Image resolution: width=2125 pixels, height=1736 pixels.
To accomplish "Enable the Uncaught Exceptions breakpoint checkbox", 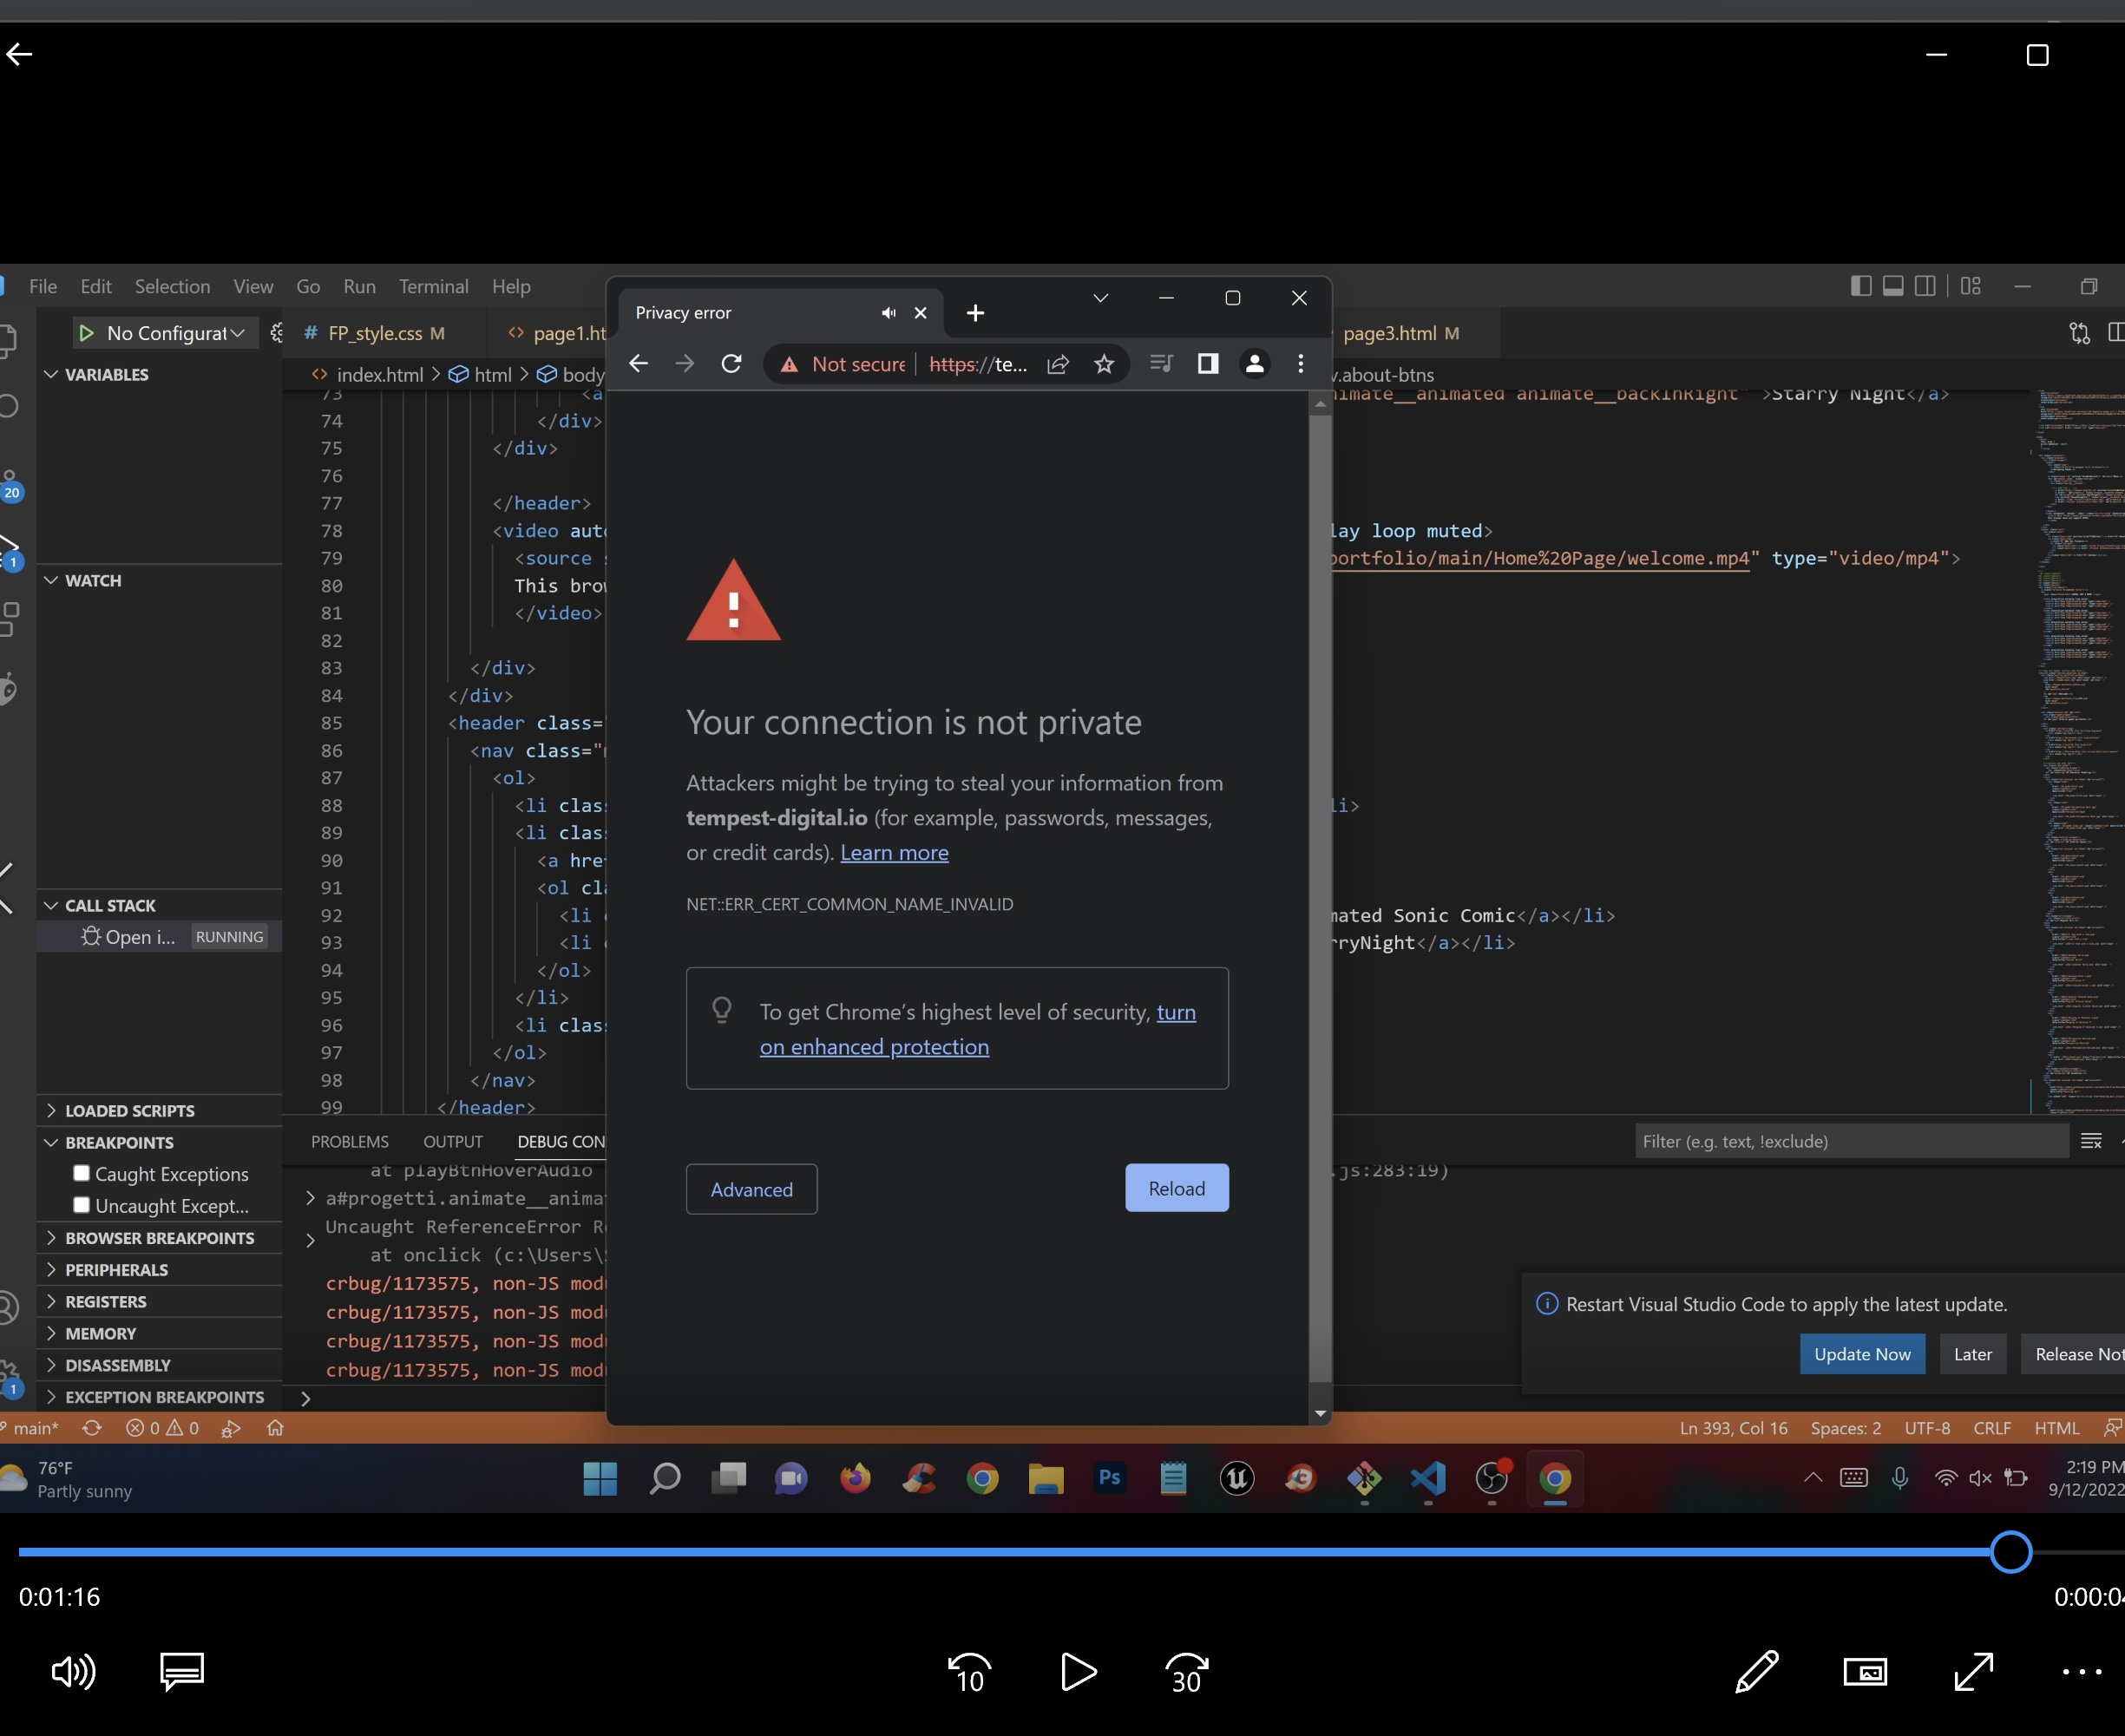I will [x=82, y=1205].
